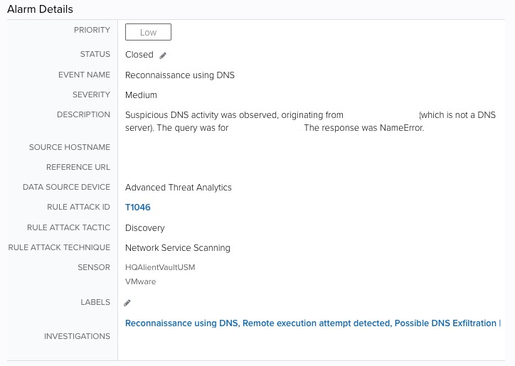Click the Low priority button
The height and width of the screenshot is (366, 515).
(x=148, y=32)
